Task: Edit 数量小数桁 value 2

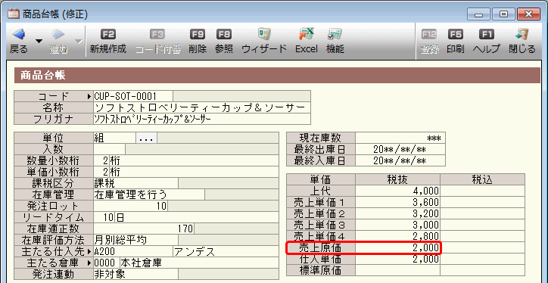Action: pyautogui.click(x=101, y=160)
